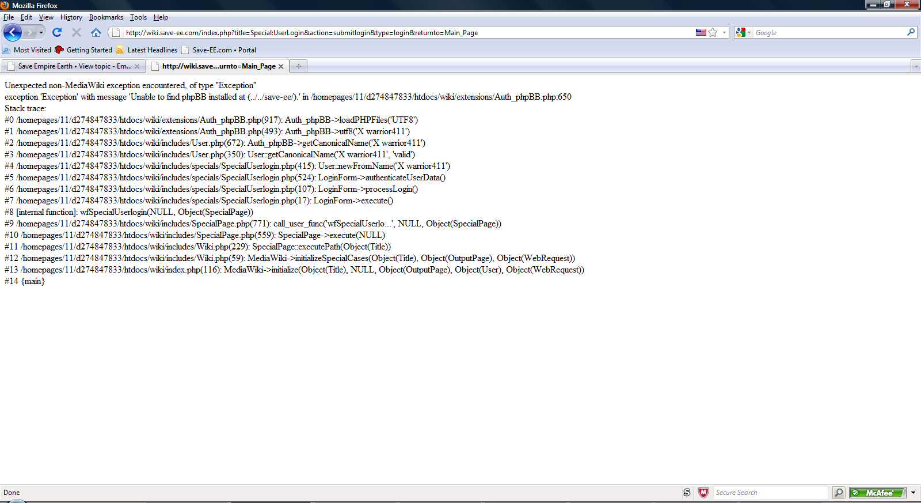This screenshot has width=921, height=503.
Task: Click the McAfee shield icon
Action: pyautogui.click(x=703, y=493)
